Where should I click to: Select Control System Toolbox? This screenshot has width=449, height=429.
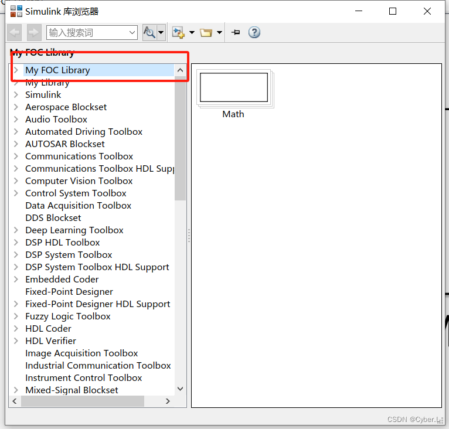(x=76, y=193)
